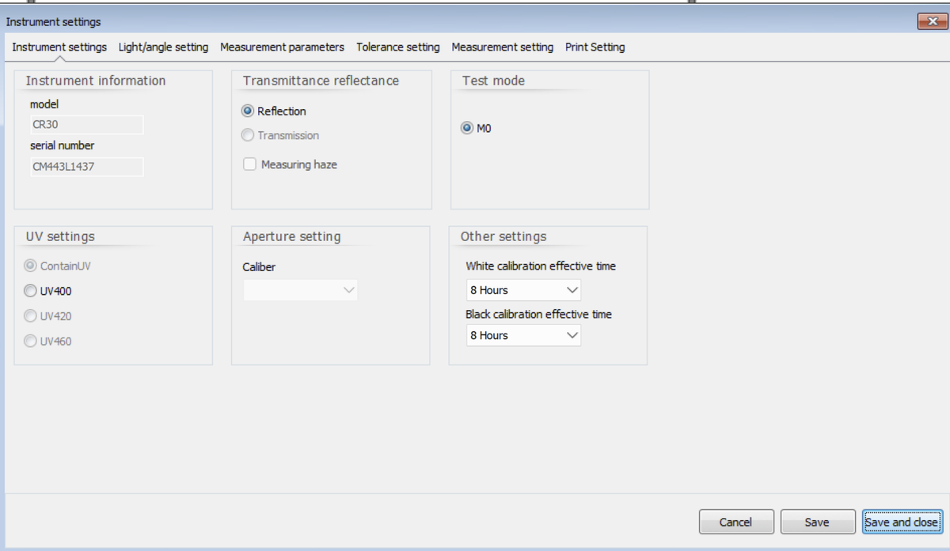This screenshot has width=950, height=551.
Task: Select the Reflection radio button
Action: (x=248, y=111)
